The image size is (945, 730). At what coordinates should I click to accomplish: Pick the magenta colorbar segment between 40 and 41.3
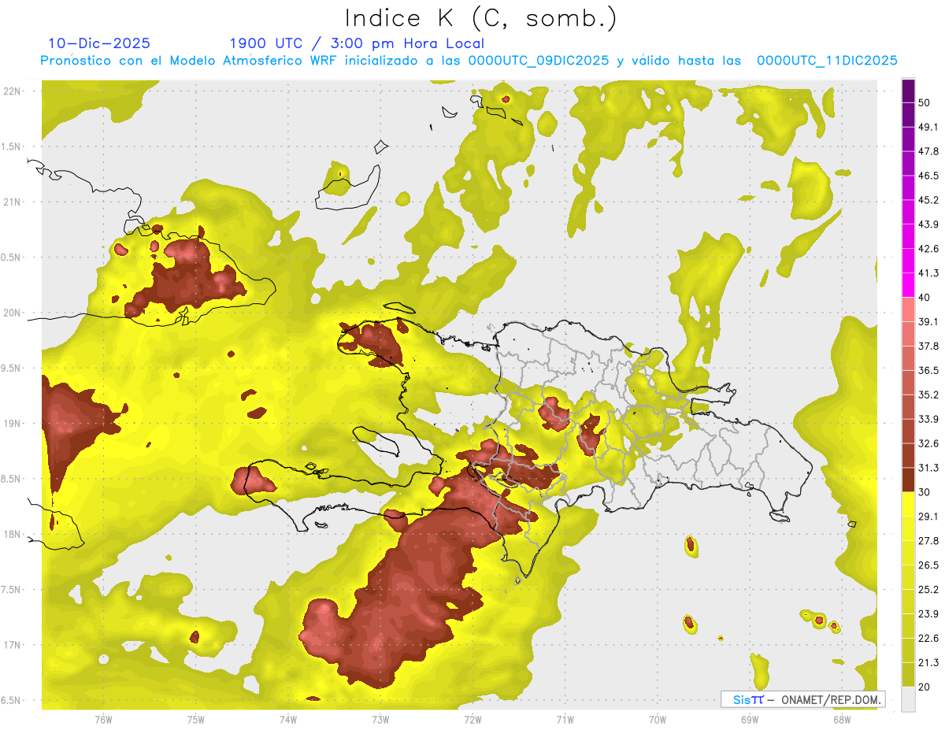pos(908,284)
